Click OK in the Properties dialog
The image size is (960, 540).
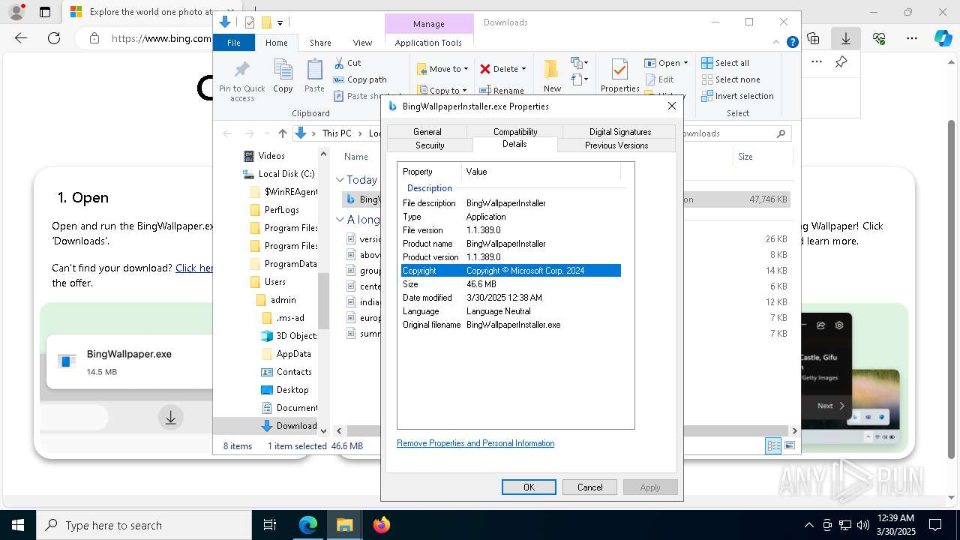(529, 487)
